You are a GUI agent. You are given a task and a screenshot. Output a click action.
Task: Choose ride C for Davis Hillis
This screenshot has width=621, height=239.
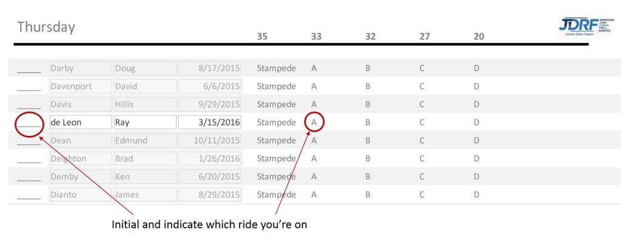422,104
